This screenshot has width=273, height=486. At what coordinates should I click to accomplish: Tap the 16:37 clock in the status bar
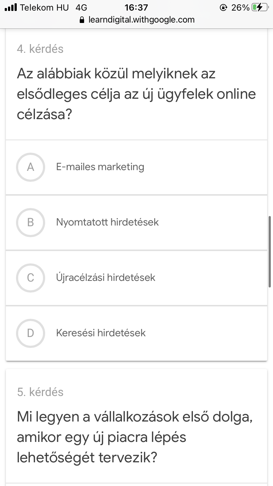[136, 7]
